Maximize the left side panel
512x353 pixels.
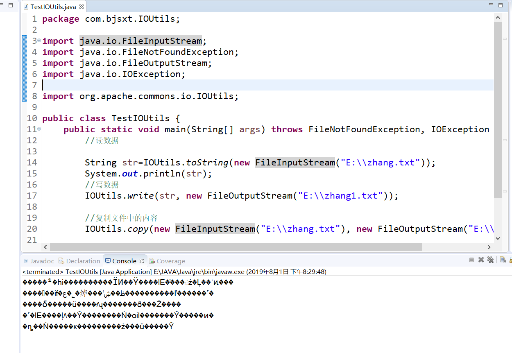pyautogui.click(x=11, y=5)
